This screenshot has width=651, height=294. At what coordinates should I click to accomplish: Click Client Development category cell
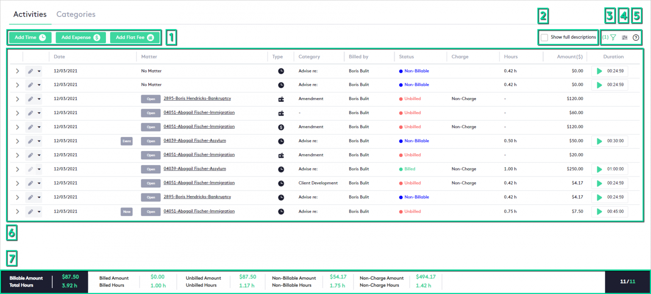[318, 183]
